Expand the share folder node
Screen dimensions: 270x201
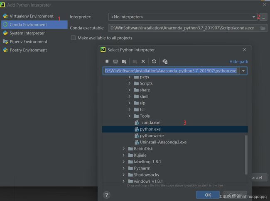[129, 90]
